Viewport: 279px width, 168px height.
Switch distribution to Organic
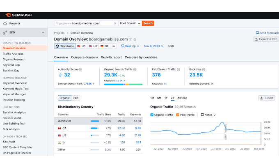(x=64, y=98)
